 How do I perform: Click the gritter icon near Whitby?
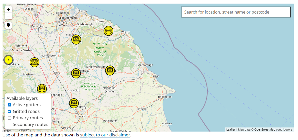point(108,31)
